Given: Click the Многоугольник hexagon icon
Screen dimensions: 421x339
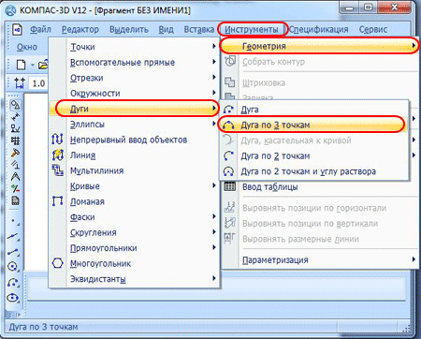Looking at the screenshot, I should tap(57, 263).
